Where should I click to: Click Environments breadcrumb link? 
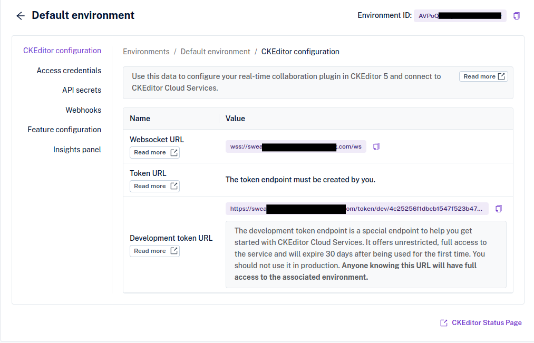(146, 52)
